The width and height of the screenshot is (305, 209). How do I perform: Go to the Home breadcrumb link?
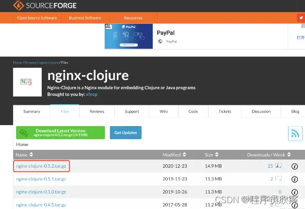click(17, 63)
